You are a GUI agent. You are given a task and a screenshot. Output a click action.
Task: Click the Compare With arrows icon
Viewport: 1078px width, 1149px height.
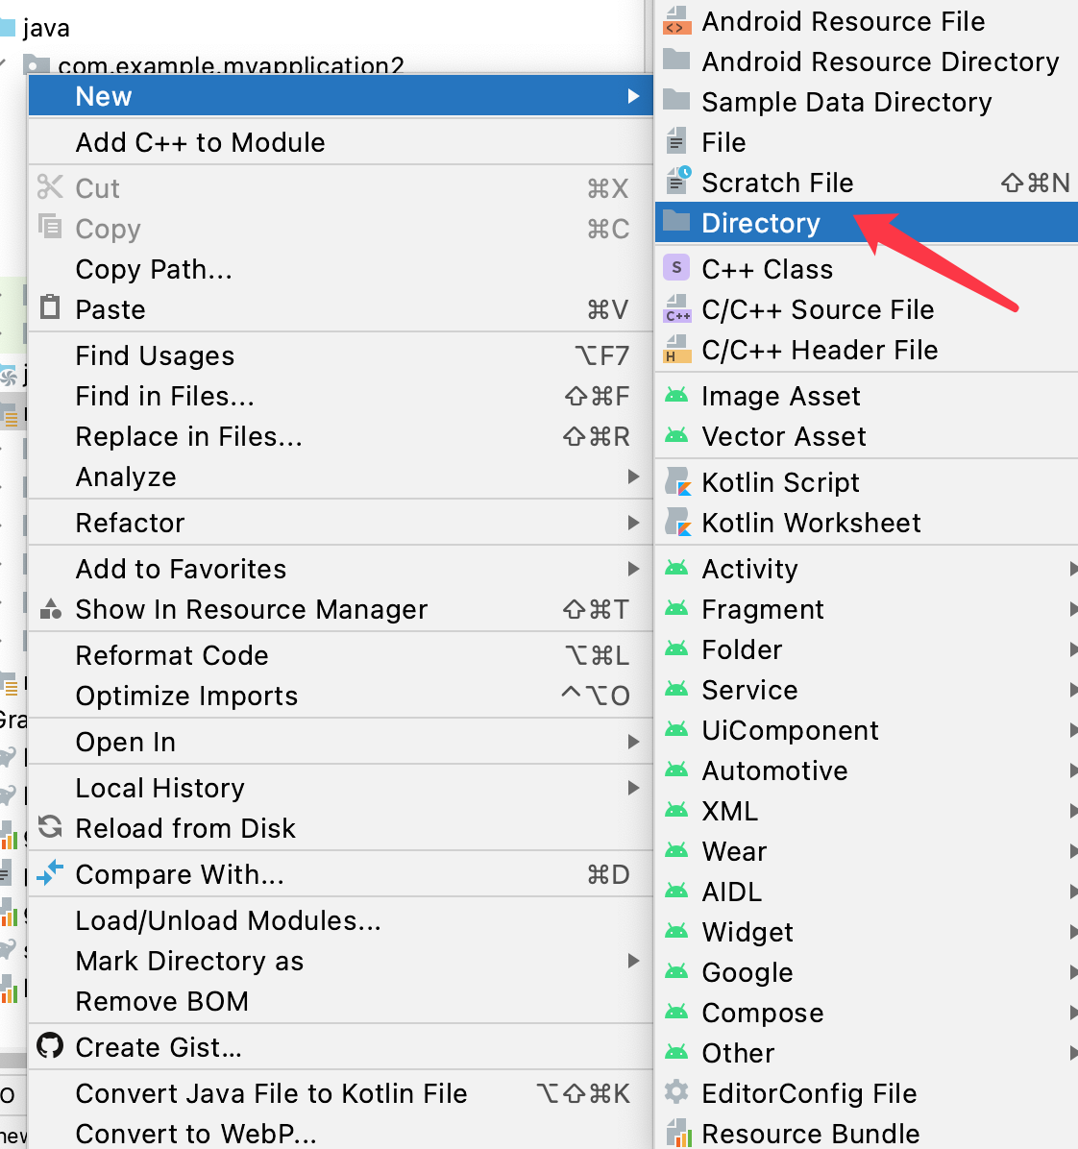coord(50,873)
